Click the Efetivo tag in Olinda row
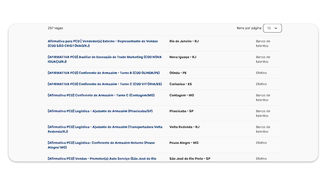 coord(261,73)
